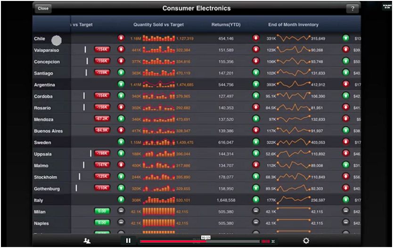Open Chile's Quantity Sold bar sparkline
The height and width of the screenshot is (248, 393).
159,38
